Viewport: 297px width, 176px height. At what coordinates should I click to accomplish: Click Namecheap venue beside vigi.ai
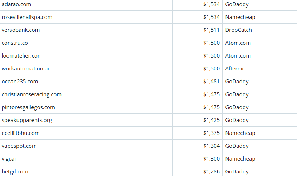(x=240, y=159)
